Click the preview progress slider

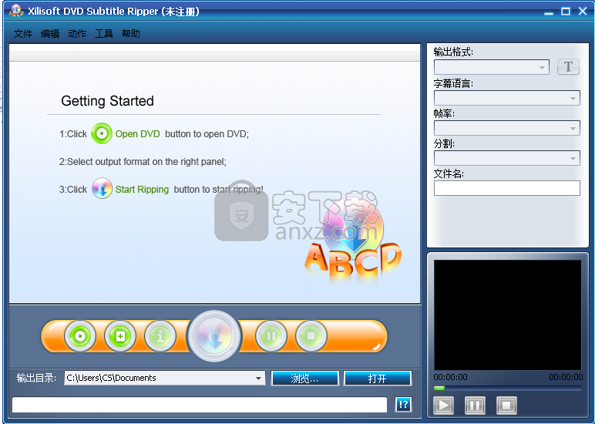pyautogui.click(x=507, y=389)
